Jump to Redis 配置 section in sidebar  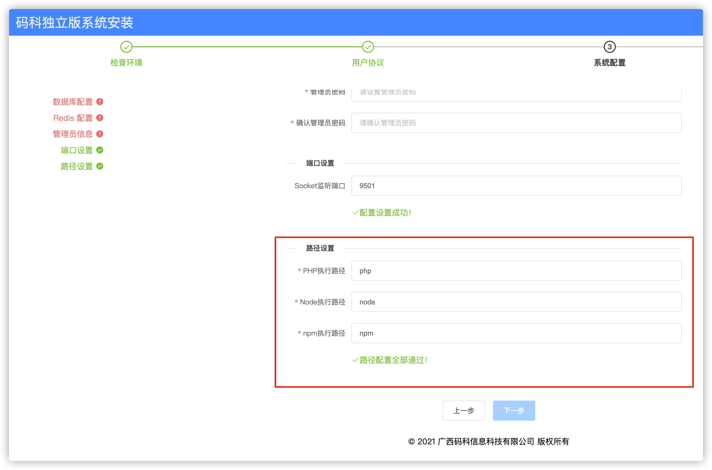(x=73, y=118)
